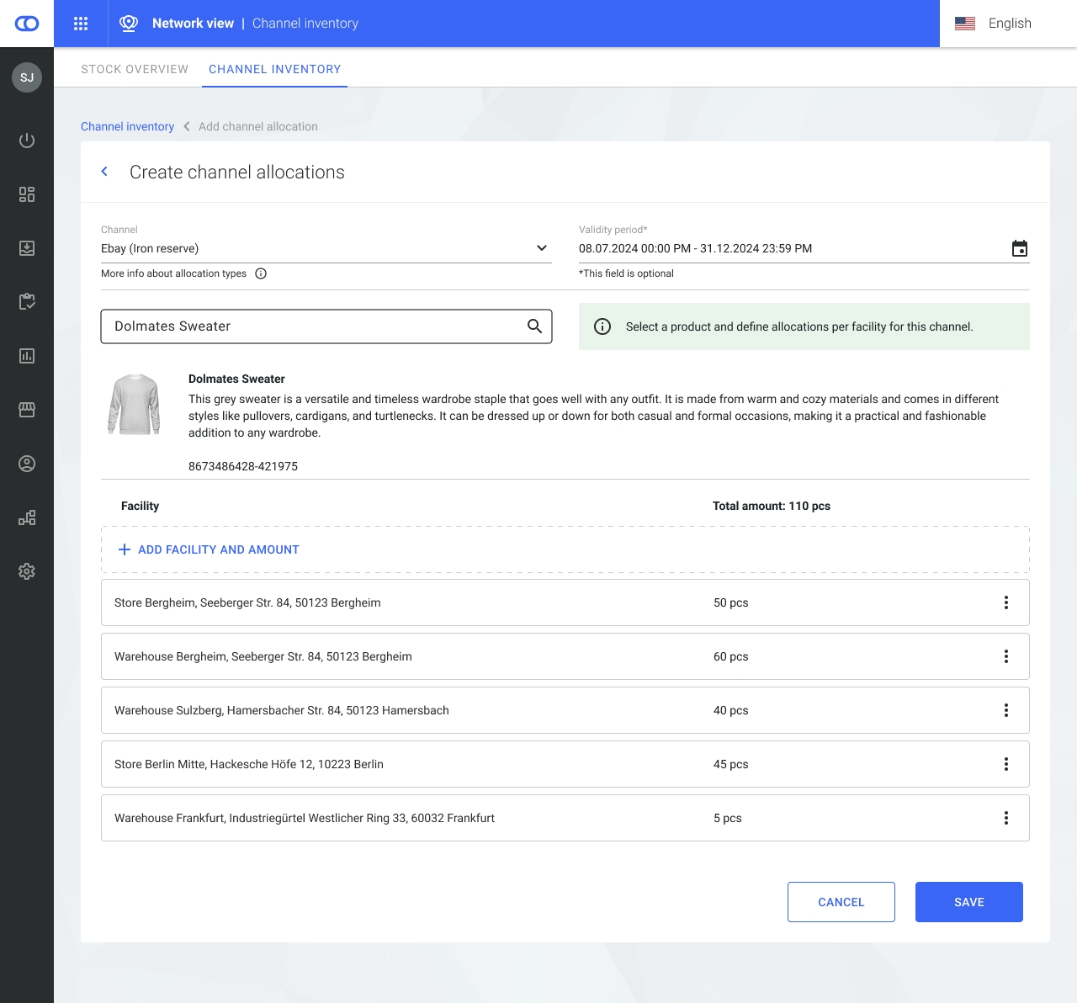Click the power icon in sidebar

pos(27,141)
